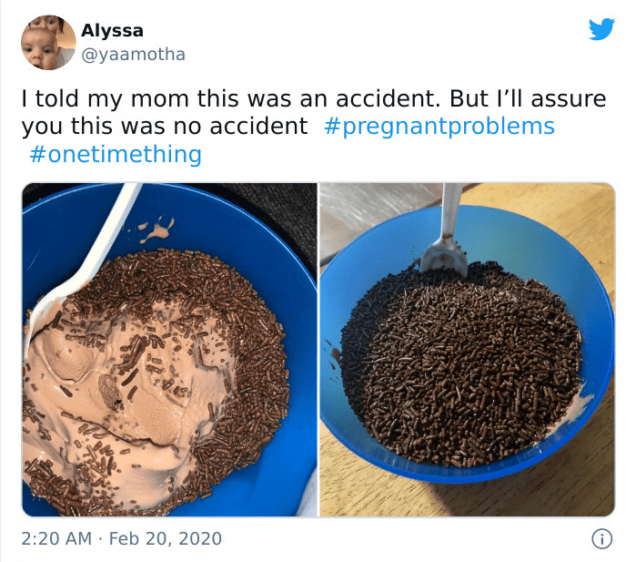Follow the #onetimething hashtag

pyautogui.click(x=116, y=154)
